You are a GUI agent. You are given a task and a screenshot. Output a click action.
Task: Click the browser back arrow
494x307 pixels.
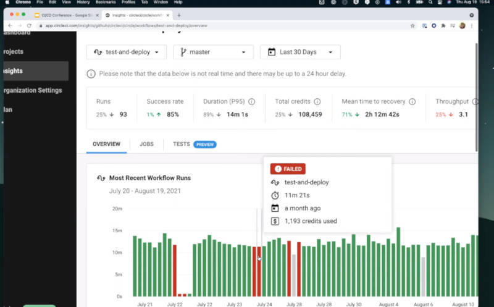point(10,25)
